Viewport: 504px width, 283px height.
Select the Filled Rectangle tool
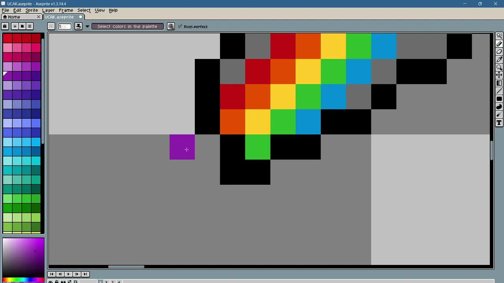click(x=499, y=99)
